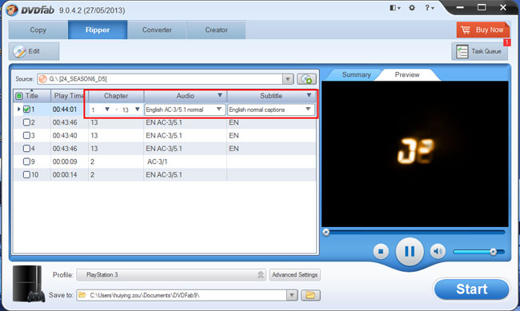Click the DVDFab monkey logo
The height and width of the screenshot is (311, 520).
[12, 10]
